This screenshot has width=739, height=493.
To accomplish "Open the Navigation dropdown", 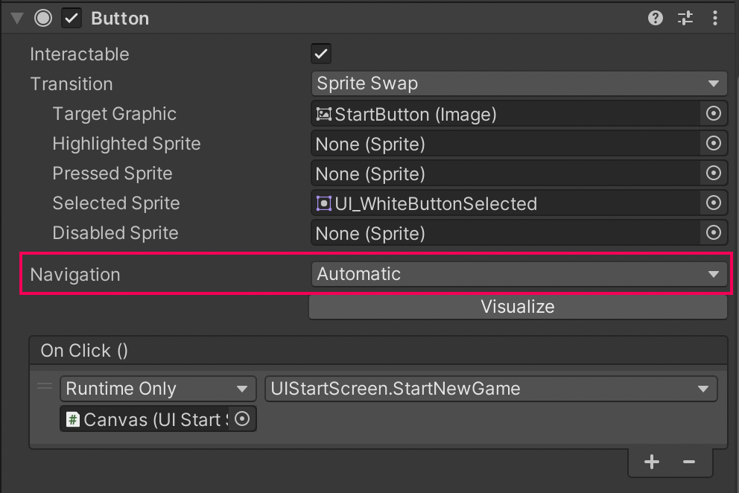I will click(518, 274).
